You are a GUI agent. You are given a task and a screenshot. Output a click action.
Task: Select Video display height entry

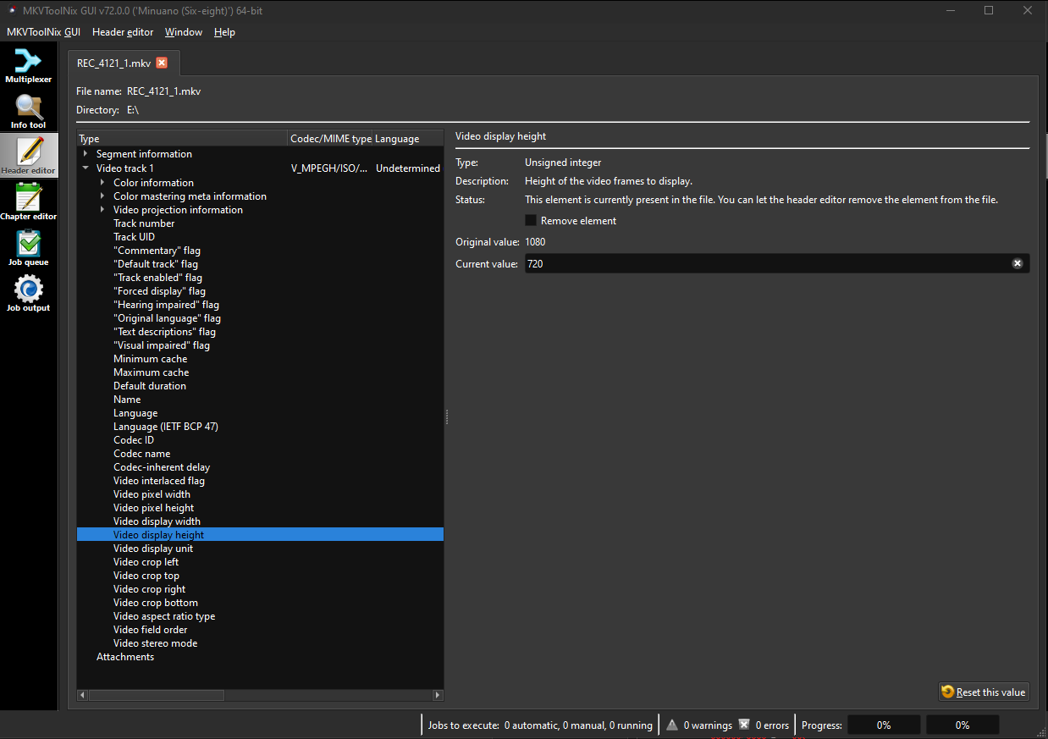pos(260,535)
